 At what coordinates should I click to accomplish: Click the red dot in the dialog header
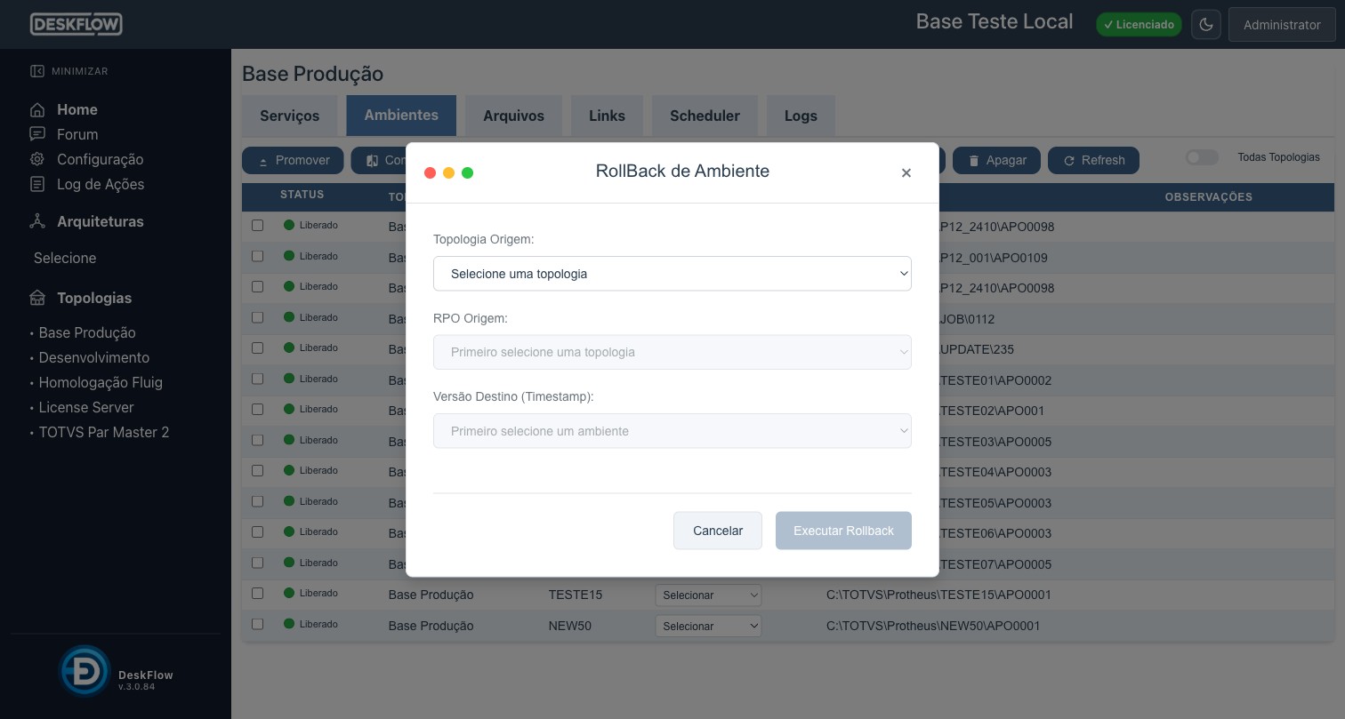pos(430,172)
